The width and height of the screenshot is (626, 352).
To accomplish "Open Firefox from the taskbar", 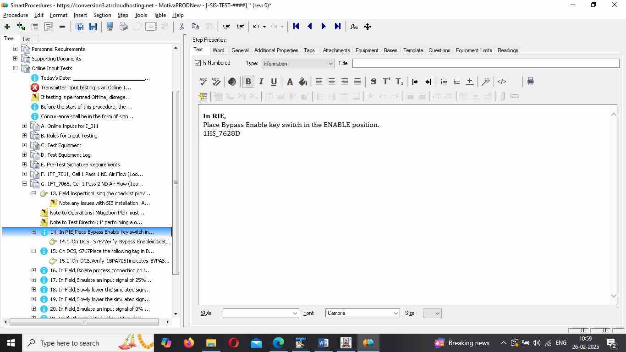I will pyautogui.click(x=188, y=343).
